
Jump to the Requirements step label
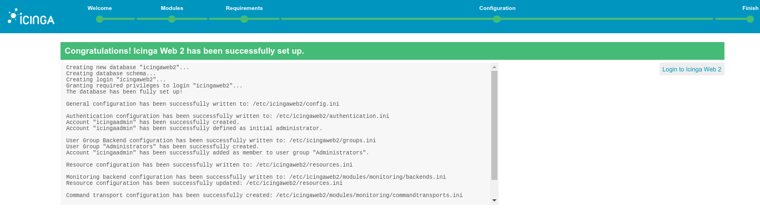[244, 8]
